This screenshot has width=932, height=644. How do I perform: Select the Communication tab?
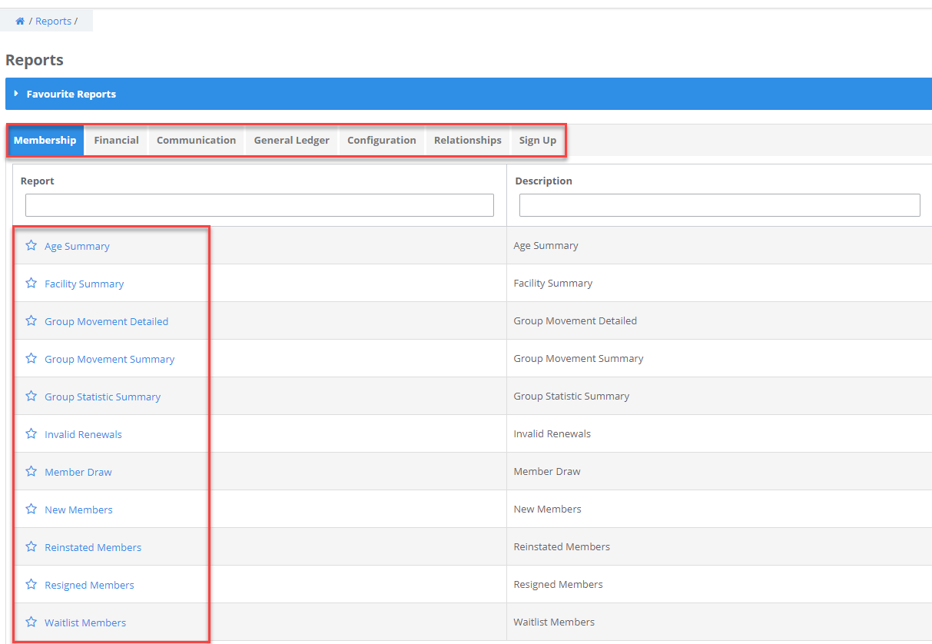[197, 141]
